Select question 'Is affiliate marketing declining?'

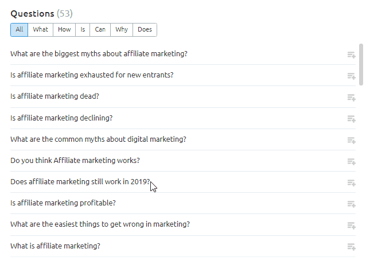click(x=61, y=118)
